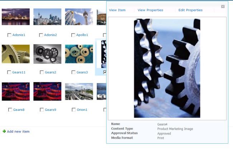Open the Gears9 link
Screen dimensions: 233x149
[x=51, y=110]
